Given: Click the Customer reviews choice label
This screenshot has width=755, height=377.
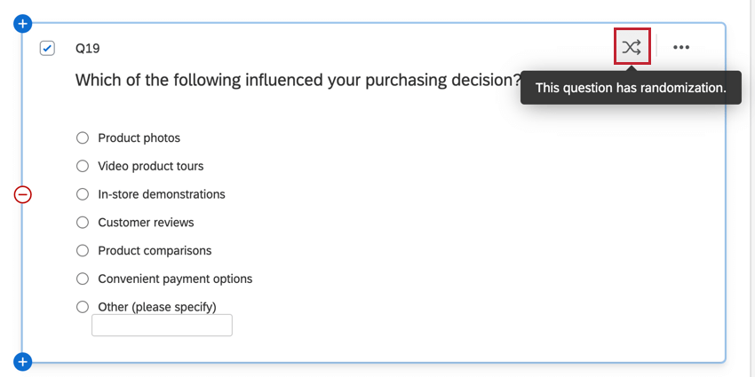Looking at the screenshot, I should (146, 223).
